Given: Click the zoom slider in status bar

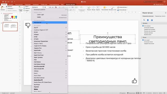Looking at the screenshot, I should click(x=152, y=93).
